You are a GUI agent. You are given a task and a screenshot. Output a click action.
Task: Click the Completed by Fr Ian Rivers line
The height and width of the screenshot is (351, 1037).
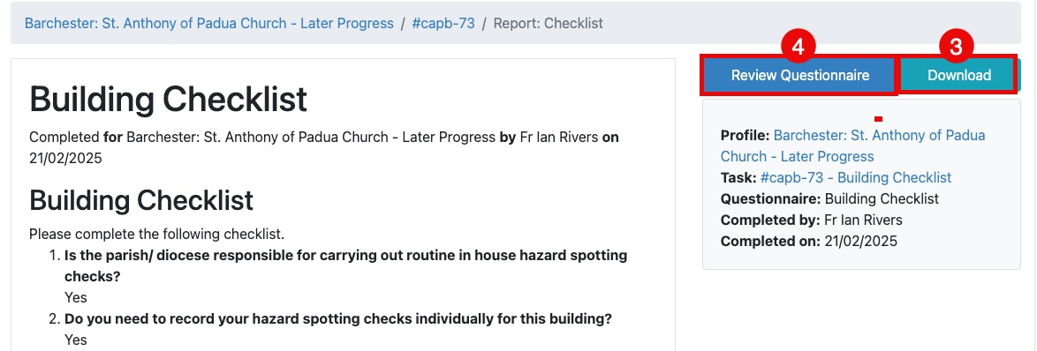[812, 220]
